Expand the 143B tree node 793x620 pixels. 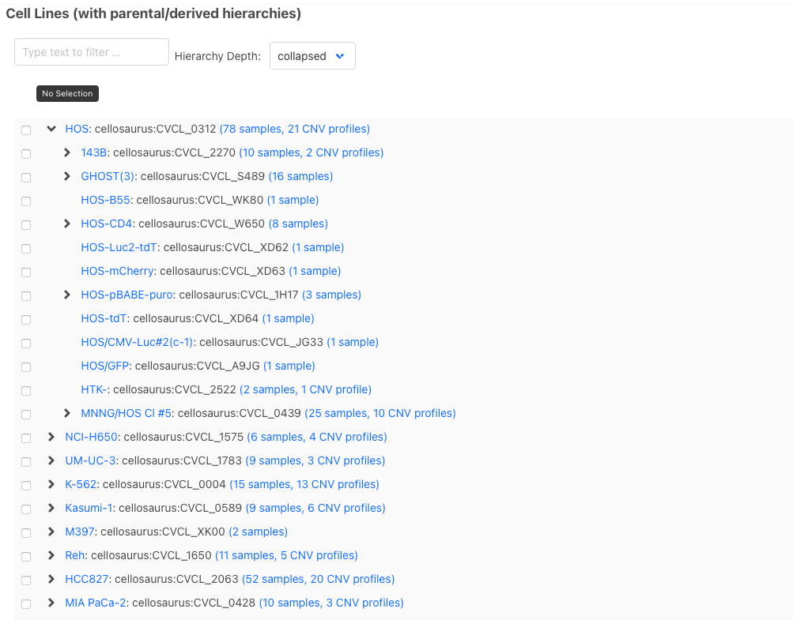pyautogui.click(x=66, y=152)
